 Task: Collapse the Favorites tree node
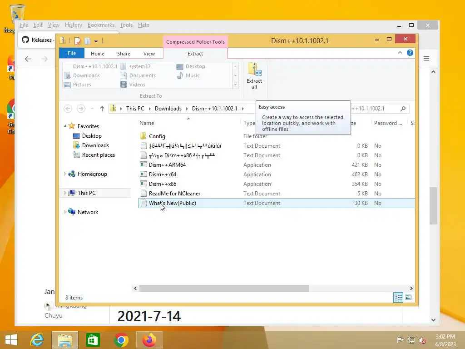tap(65, 126)
